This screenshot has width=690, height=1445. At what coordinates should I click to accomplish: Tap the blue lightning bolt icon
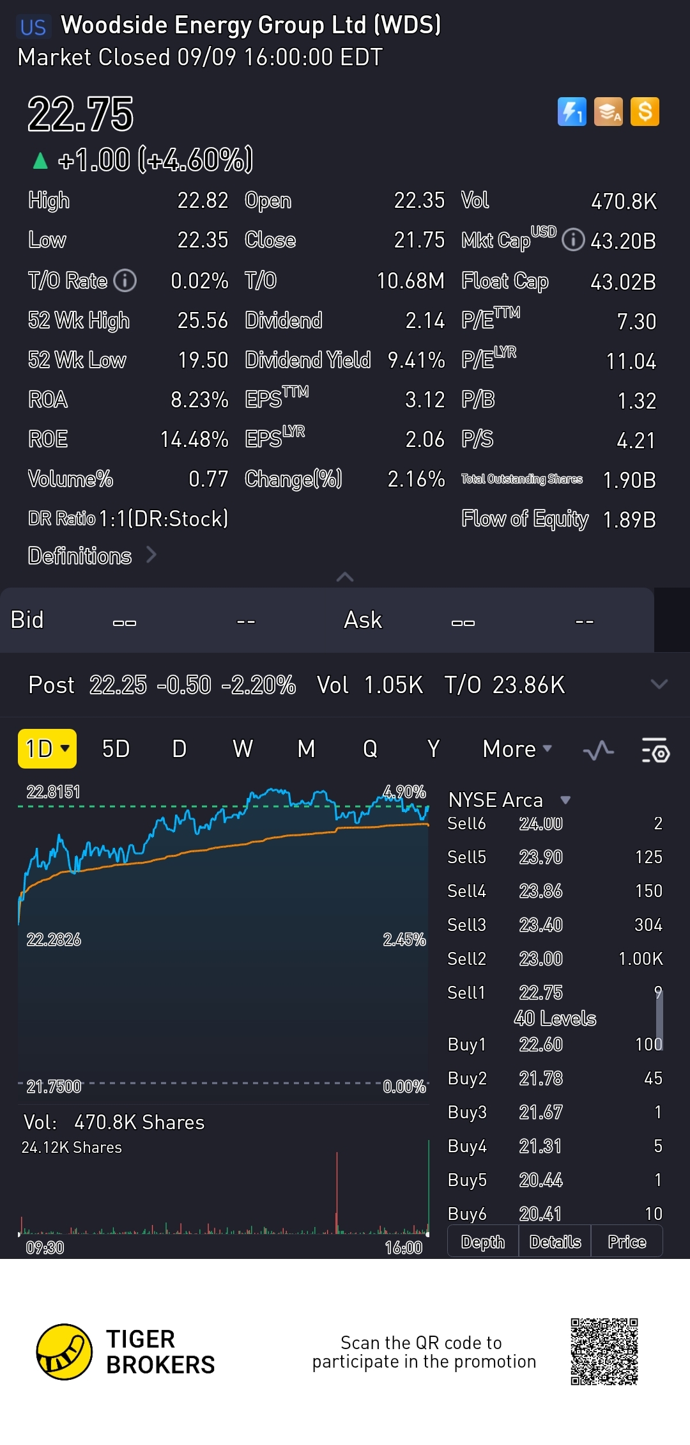[x=572, y=112]
